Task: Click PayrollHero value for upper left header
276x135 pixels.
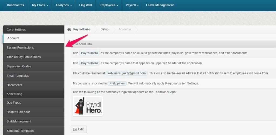Action: coord(89,63)
